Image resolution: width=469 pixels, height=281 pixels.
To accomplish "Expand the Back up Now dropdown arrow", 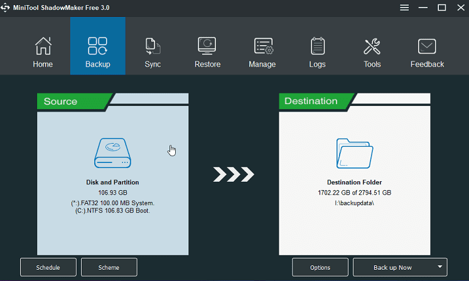I will tap(439, 267).
